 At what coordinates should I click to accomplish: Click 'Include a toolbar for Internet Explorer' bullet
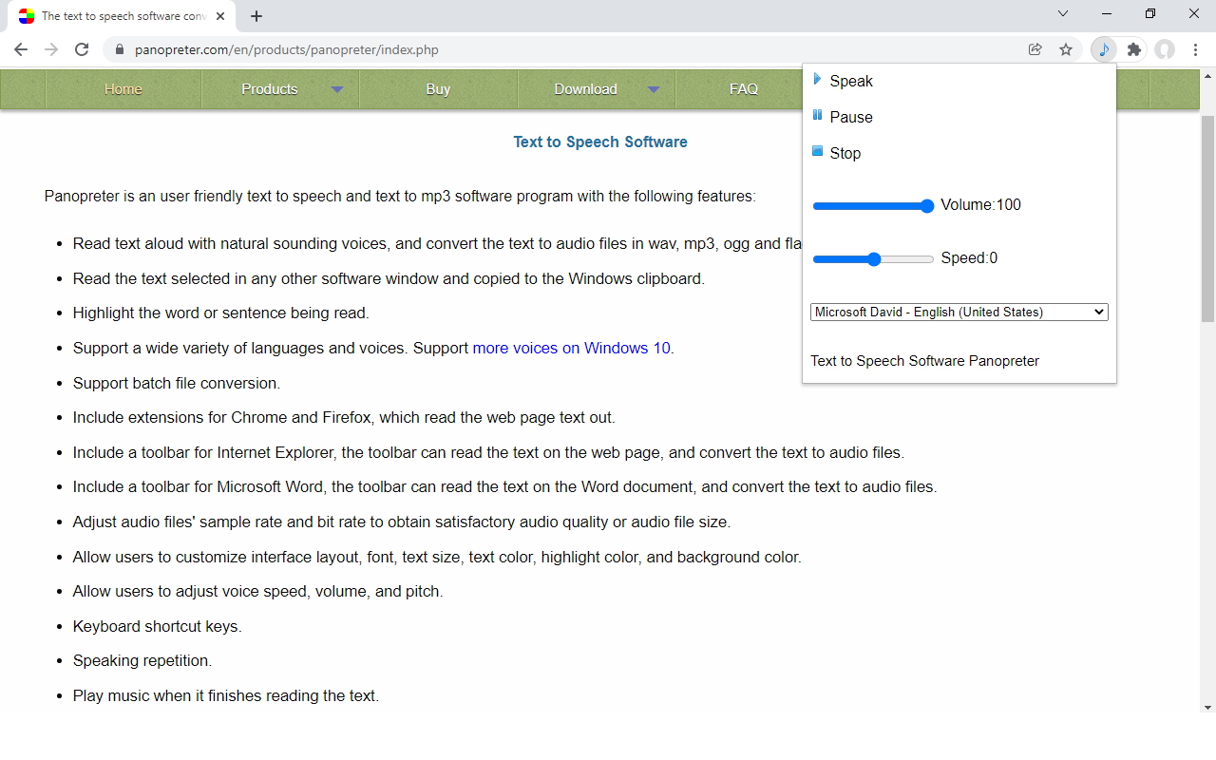488,452
